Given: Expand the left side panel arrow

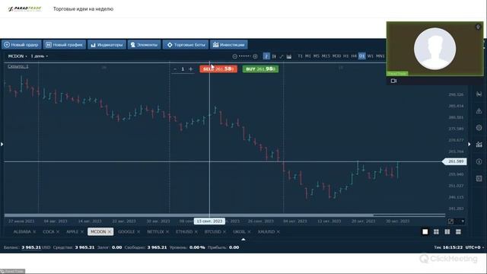Looking at the screenshot, I should 2,144.
